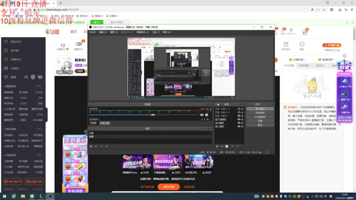356x200 pixels.
Task: Toggle visibility of 游戏捕获 source
Action: tap(239, 123)
